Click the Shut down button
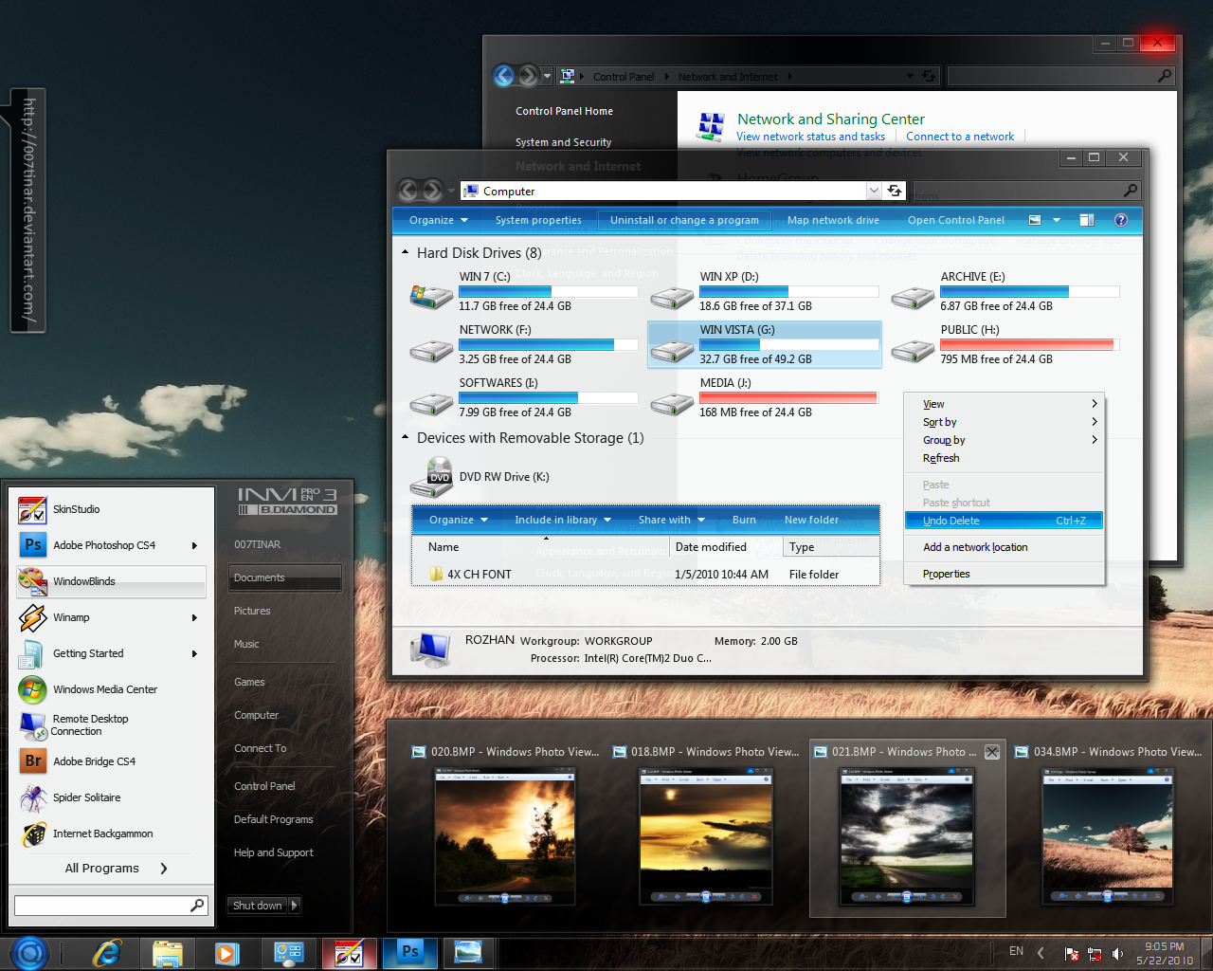The image size is (1213, 971). tap(257, 906)
